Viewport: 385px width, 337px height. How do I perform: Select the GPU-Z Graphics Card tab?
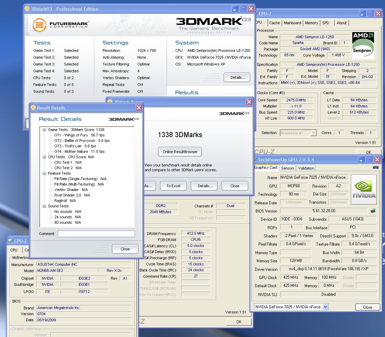pos(266,167)
